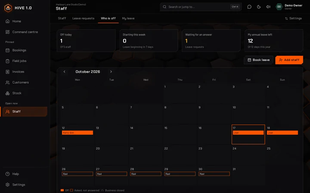Select calendar day 22
Screen dimensions: 310x193
click(180, 155)
